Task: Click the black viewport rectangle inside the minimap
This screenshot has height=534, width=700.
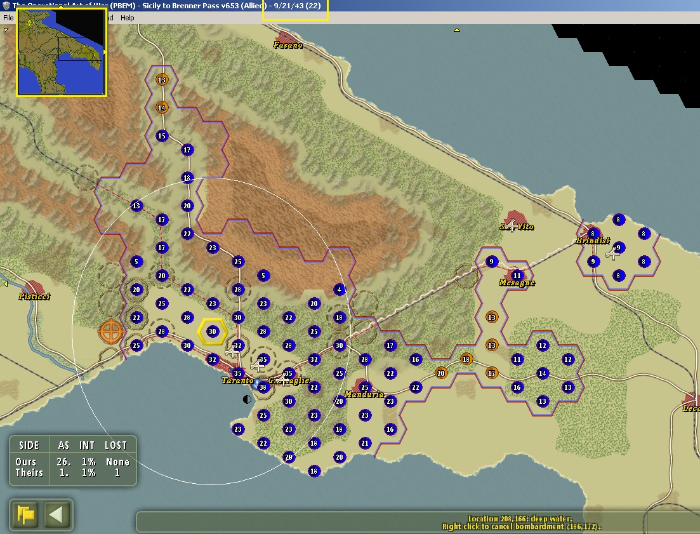Action: point(81,49)
